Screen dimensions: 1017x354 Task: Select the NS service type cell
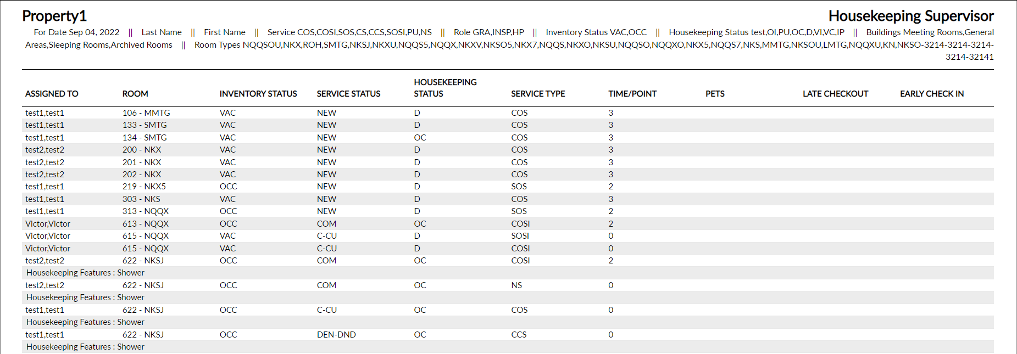pyautogui.click(x=516, y=285)
